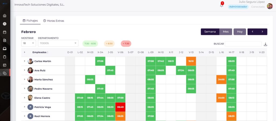Click the document icon in sidebar
The image size is (276, 121).
(x=5, y=40)
